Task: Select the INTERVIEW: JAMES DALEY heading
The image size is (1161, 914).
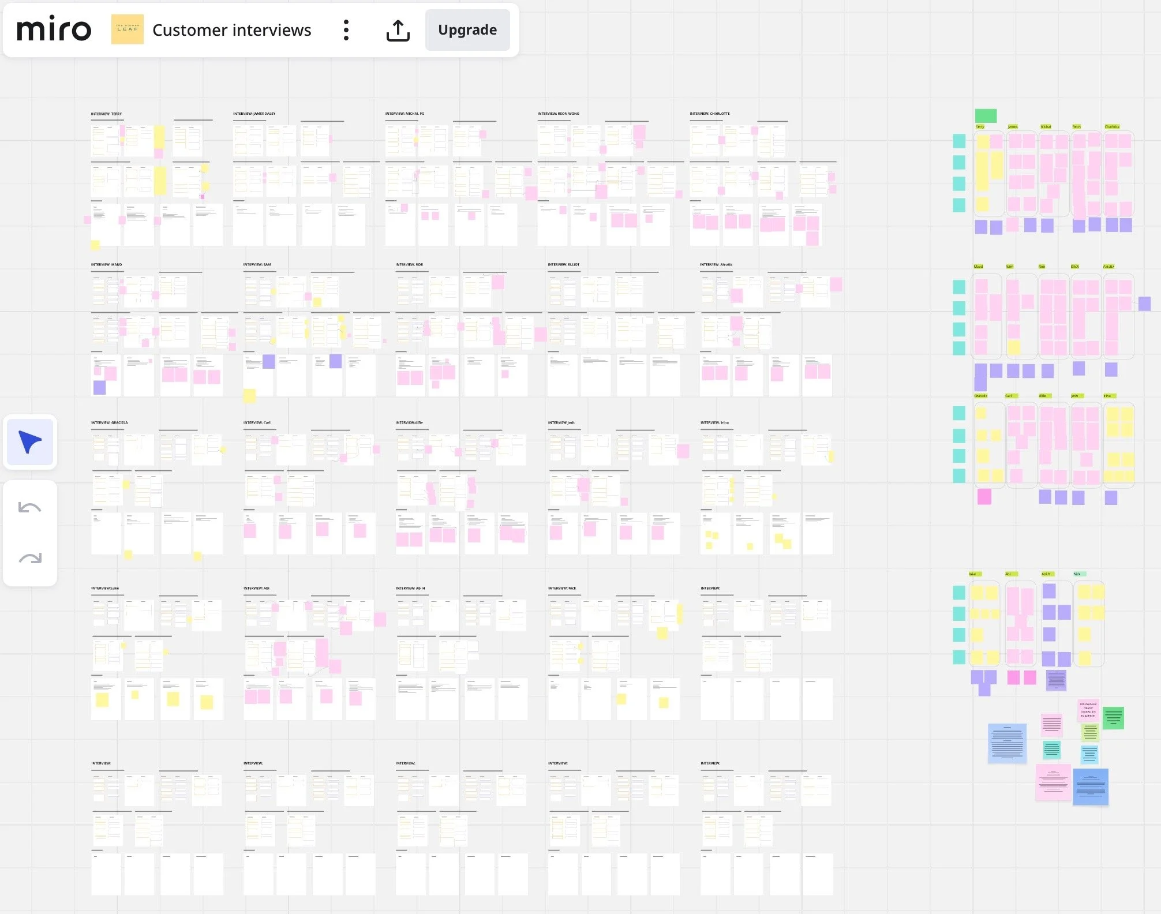Action: pyautogui.click(x=254, y=114)
